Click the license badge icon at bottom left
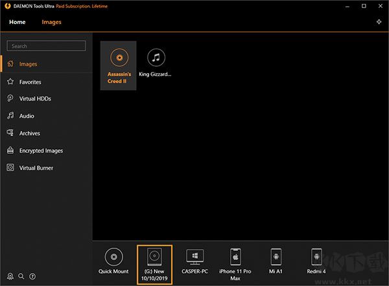The image size is (389, 286). click(10, 276)
